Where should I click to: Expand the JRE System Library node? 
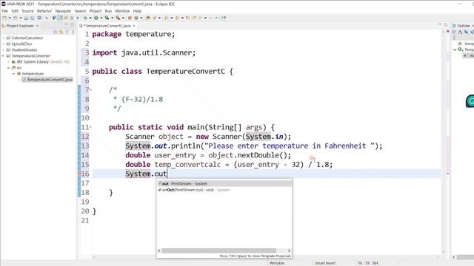(x=8, y=62)
